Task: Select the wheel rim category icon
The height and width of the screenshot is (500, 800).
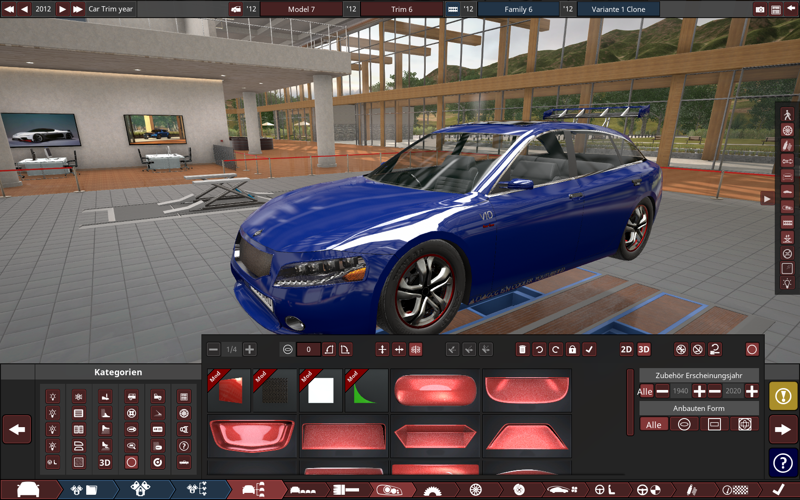Action: [184, 413]
